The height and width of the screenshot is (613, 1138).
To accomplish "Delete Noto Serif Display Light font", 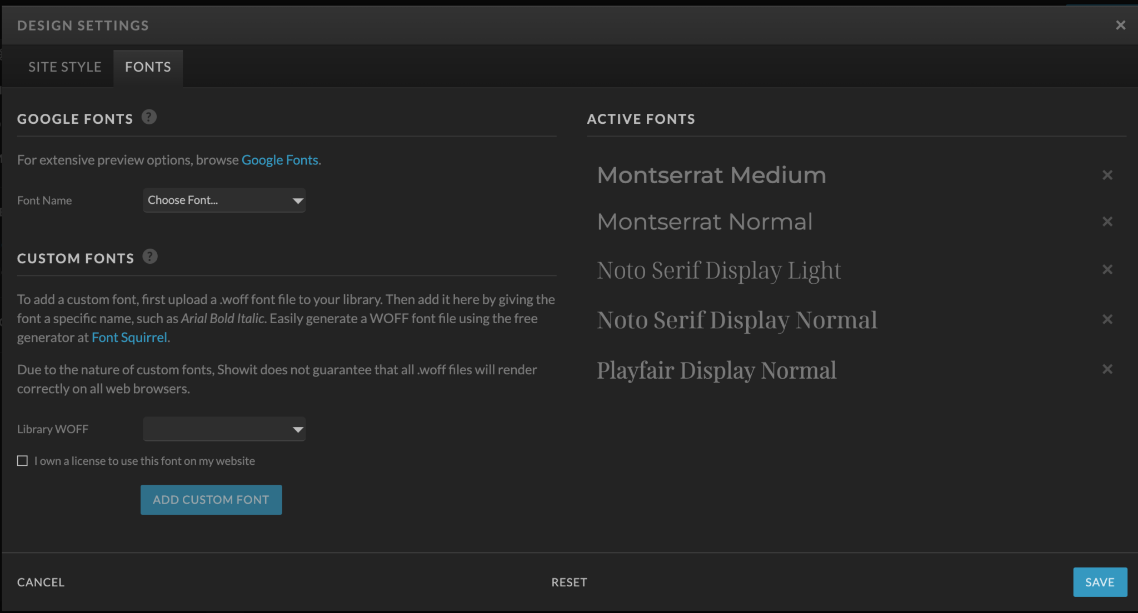I will (x=1107, y=270).
